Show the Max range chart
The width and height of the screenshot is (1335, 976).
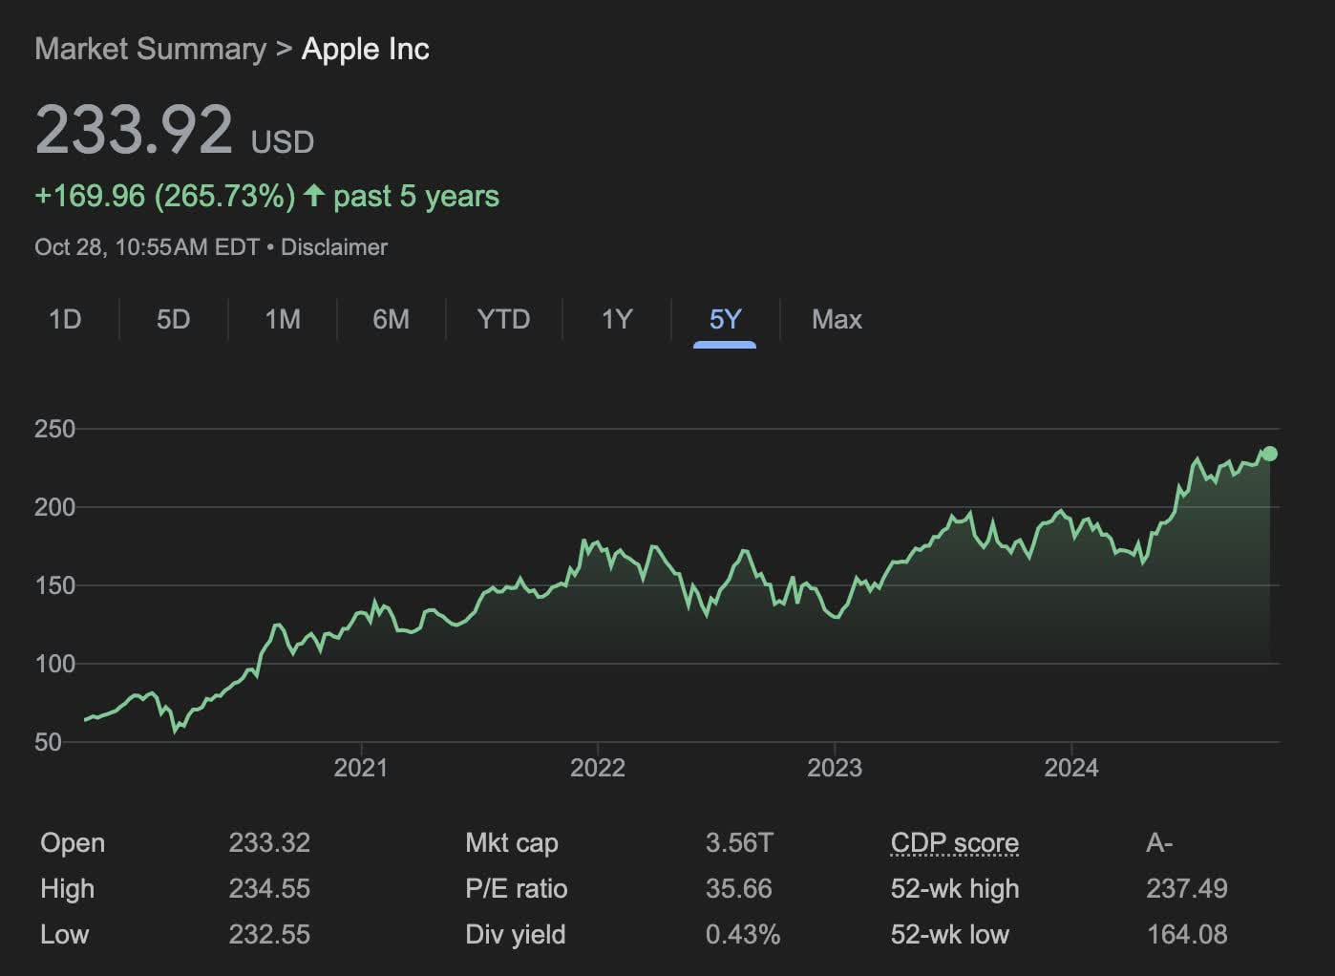(837, 319)
